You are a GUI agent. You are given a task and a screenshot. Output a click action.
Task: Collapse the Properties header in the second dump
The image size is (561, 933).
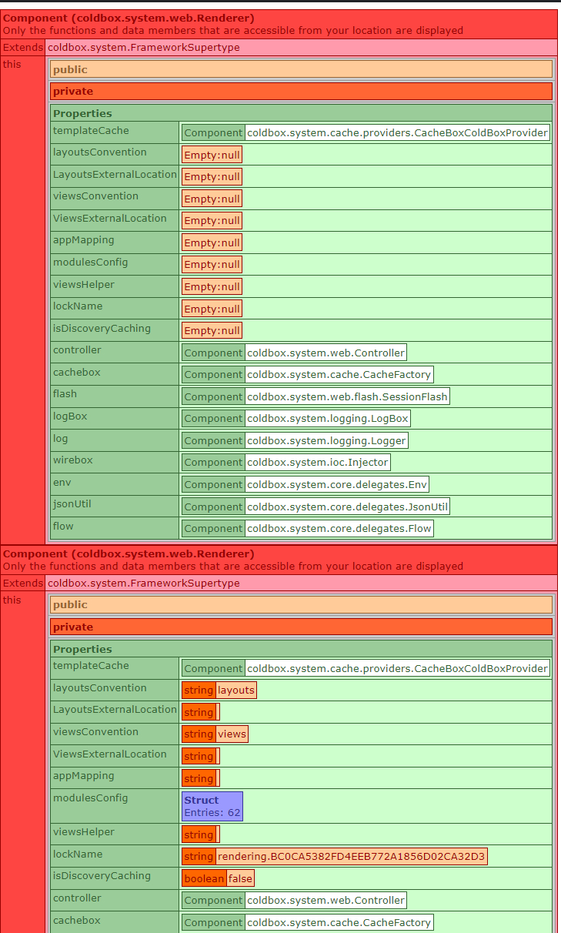[x=301, y=649]
